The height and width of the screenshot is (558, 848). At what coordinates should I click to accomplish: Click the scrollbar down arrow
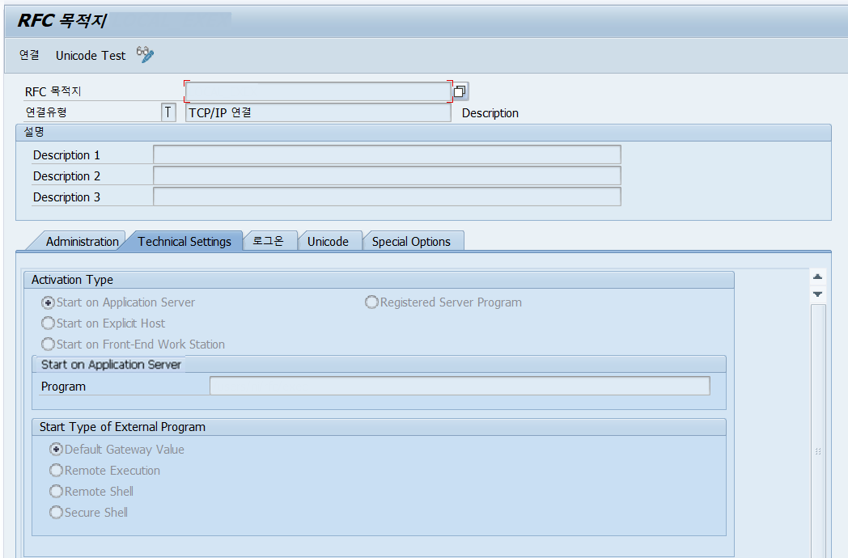(x=817, y=294)
